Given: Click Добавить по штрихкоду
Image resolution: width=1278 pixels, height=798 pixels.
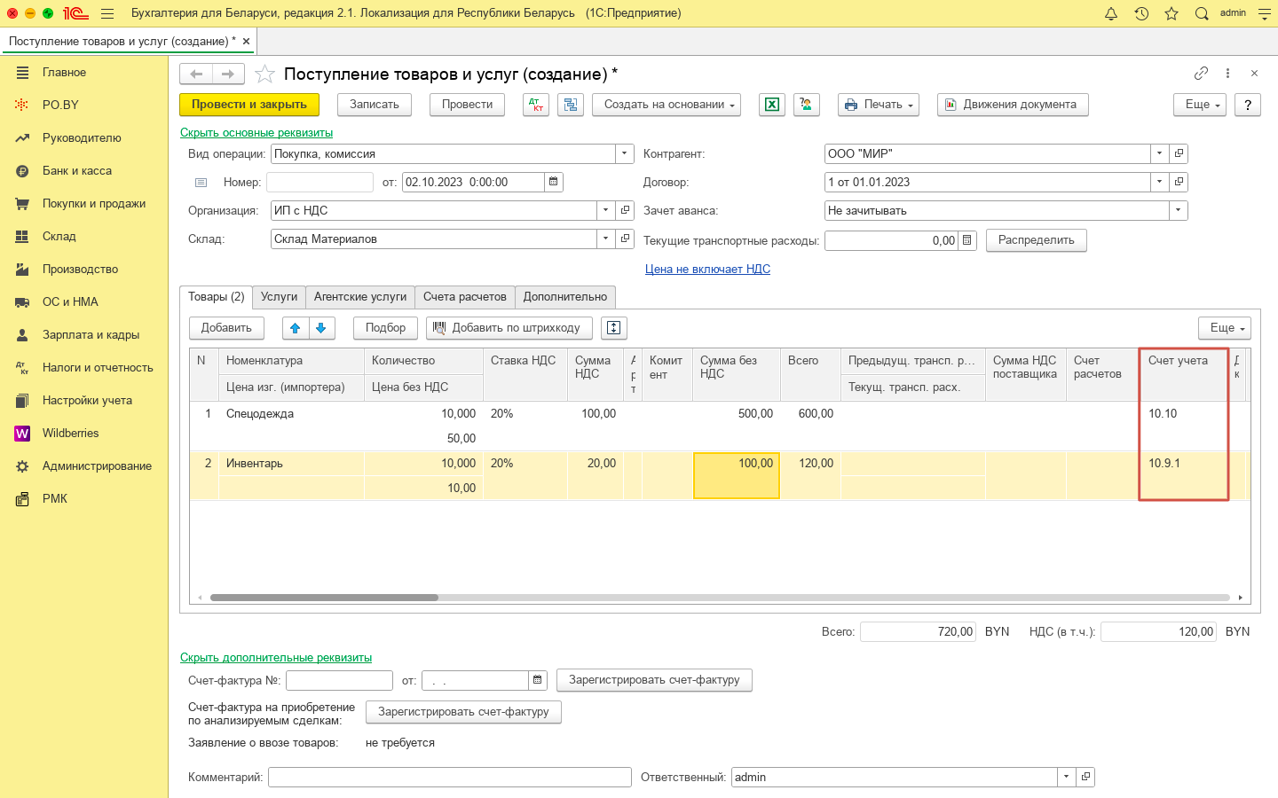Looking at the screenshot, I should coord(508,328).
